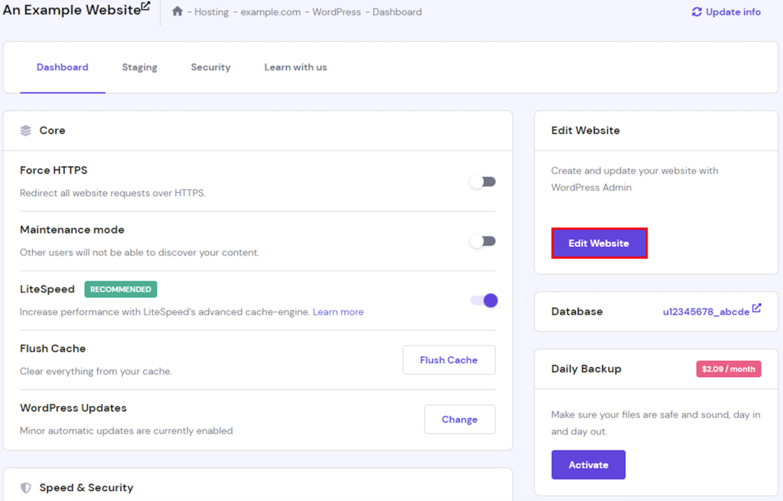Click Change for WordPress Updates
The image size is (783, 501).
point(460,419)
